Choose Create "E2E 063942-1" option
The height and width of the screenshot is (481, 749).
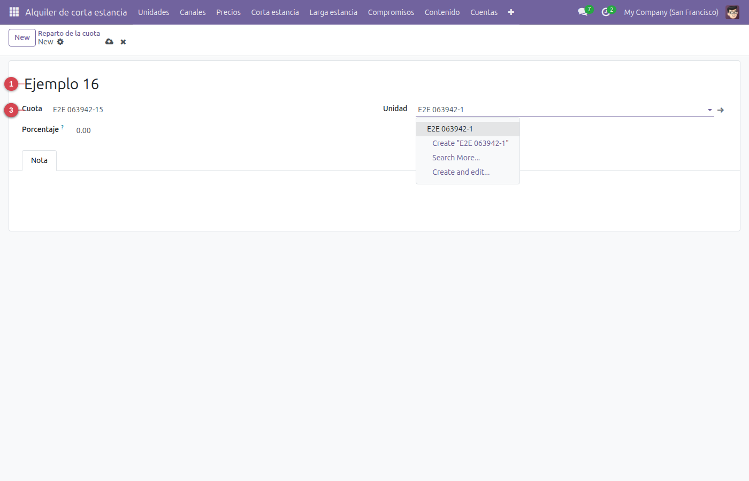pyautogui.click(x=468, y=143)
